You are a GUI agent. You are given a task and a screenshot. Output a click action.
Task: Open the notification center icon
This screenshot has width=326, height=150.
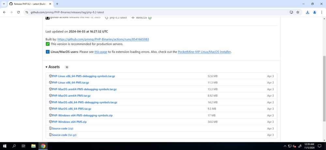point(319,146)
